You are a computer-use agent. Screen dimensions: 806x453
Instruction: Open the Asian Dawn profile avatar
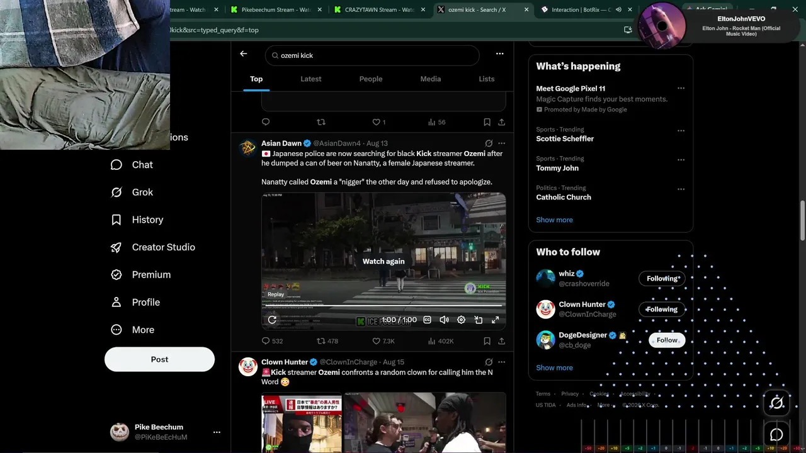click(247, 148)
